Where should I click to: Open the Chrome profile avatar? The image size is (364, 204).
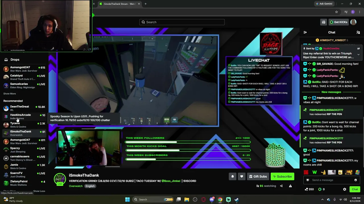(353, 12)
